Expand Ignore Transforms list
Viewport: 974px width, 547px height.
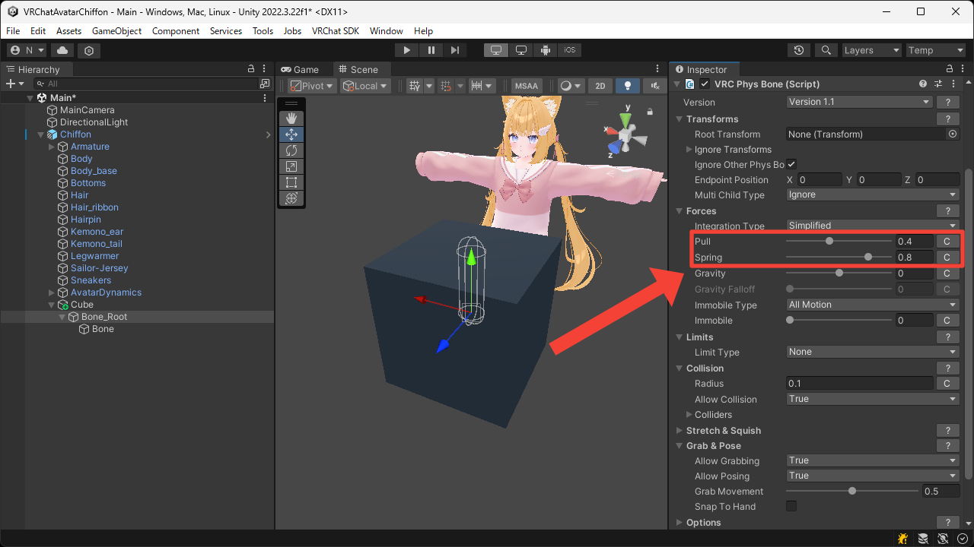point(689,150)
